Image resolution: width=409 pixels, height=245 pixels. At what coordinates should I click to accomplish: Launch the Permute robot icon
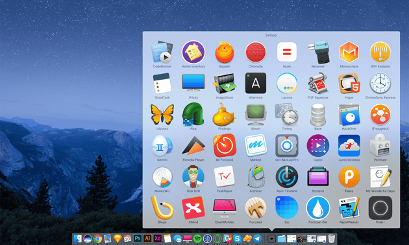click(x=380, y=145)
